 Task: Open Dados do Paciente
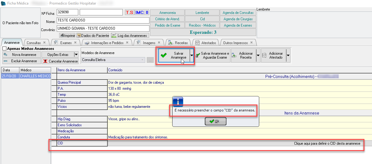click(x=93, y=36)
